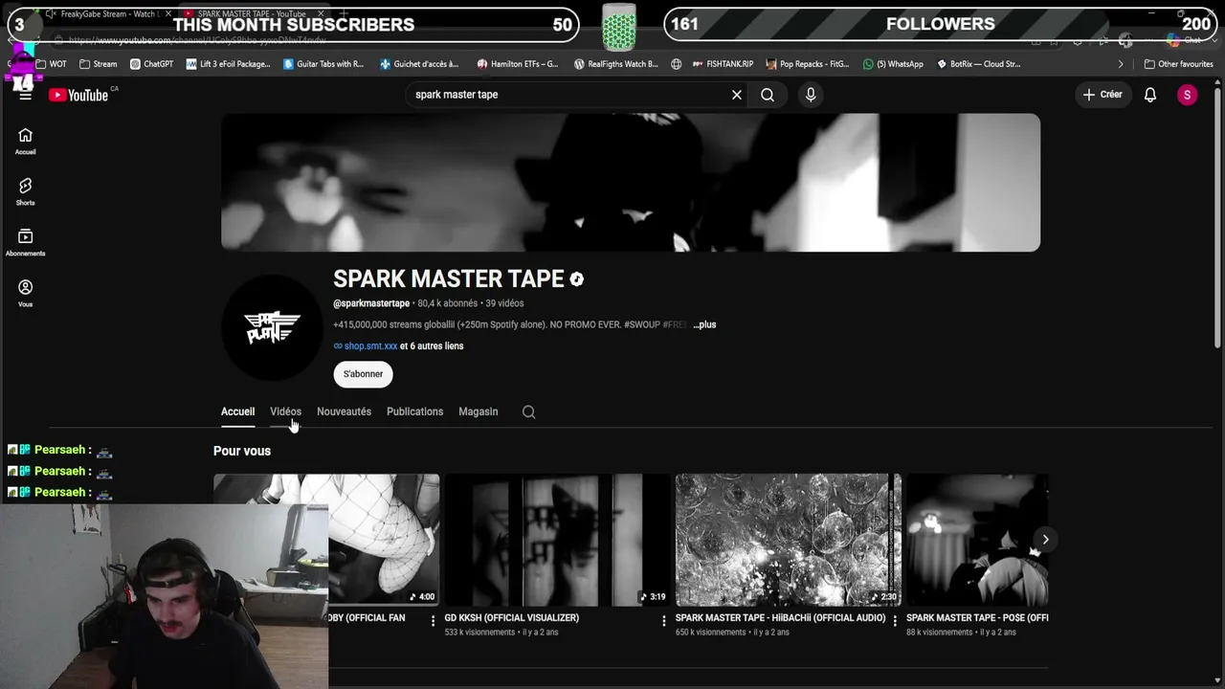Click the page vertical scrollbar
1225x689 pixels.
[x=1217, y=215]
